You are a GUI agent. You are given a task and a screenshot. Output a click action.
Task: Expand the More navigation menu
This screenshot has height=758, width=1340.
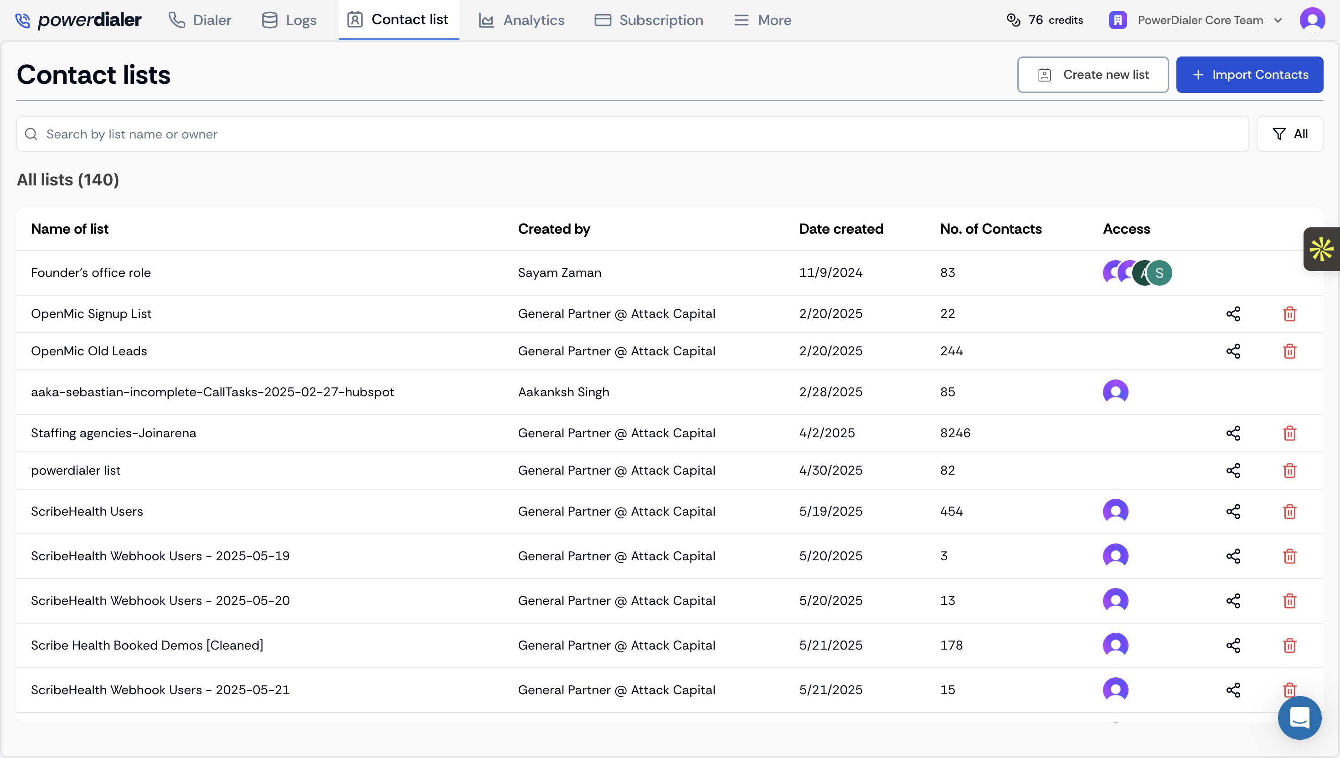pyautogui.click(x=763, y=20)
